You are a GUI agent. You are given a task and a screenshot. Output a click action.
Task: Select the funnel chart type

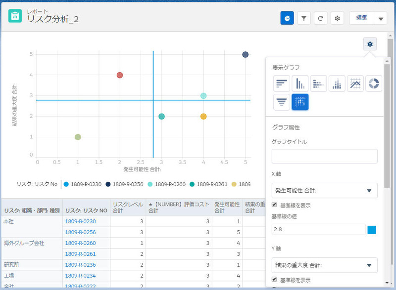[281, 103]
